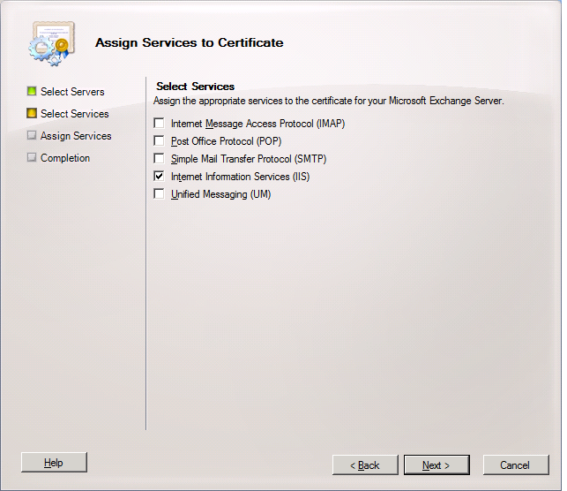This screenshot has height=491, width=567.
Task: Select the Select Services step label in sidebar
Action: click(x=75, y=114)
